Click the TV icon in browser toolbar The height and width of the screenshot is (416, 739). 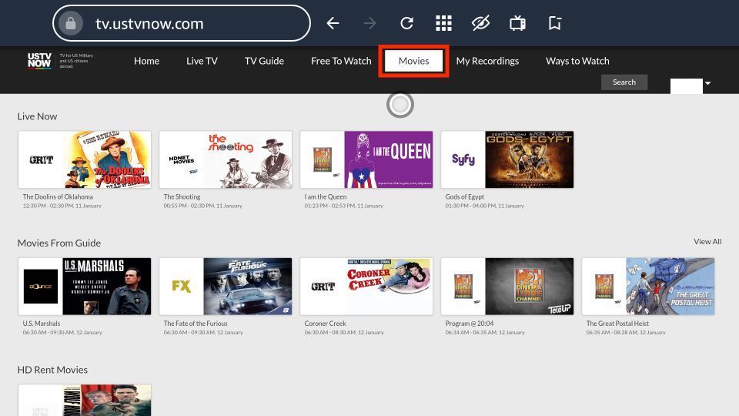point(517,24)
